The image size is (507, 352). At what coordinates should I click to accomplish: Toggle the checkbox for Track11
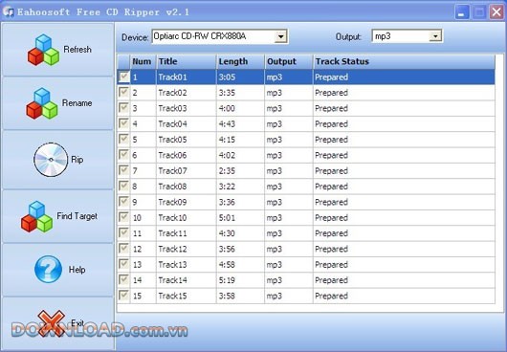tap(123, 232)
